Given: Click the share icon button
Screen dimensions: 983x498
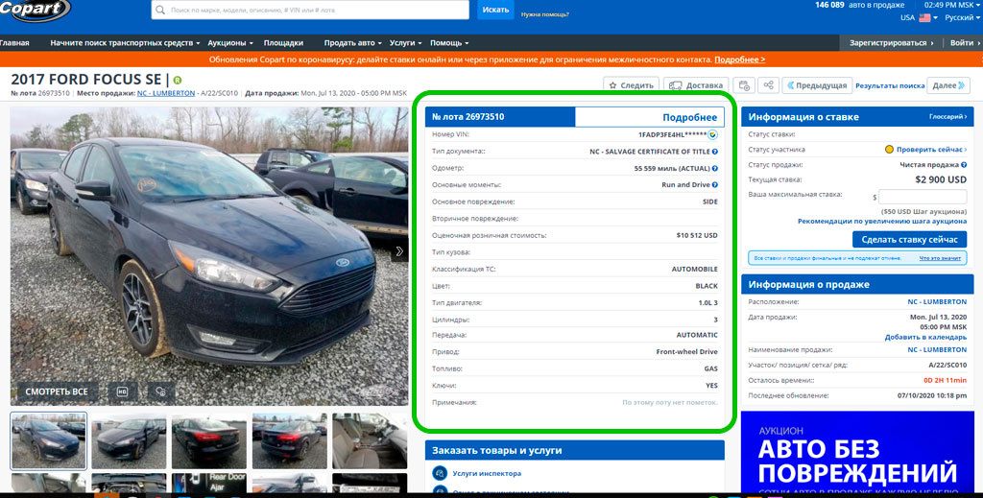Looking at the screenshot, I should (x=768, y=85).
